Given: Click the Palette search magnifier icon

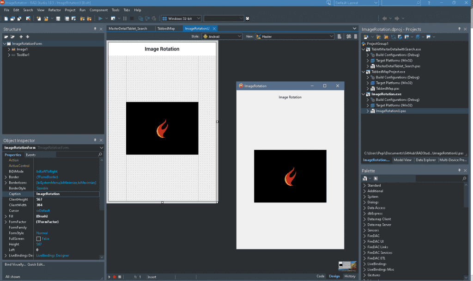Looking at the screenshot, I should pos(464,179).
